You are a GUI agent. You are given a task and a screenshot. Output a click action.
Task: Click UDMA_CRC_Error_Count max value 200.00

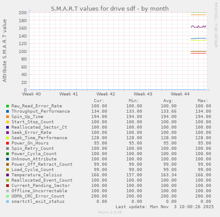tap(203, 196)
